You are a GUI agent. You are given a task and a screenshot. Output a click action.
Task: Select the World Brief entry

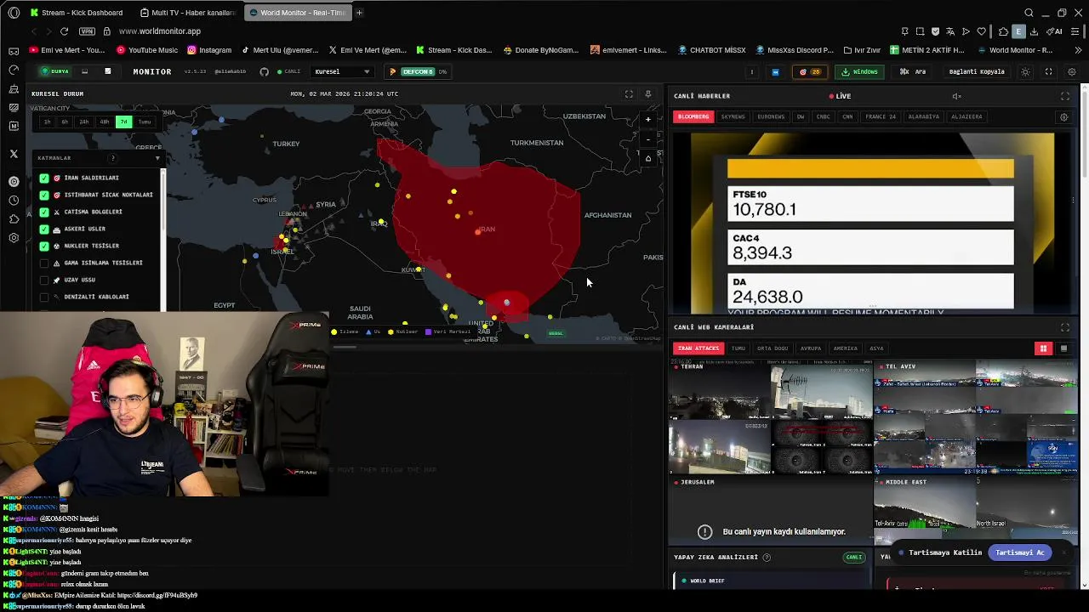pos(770,581)
